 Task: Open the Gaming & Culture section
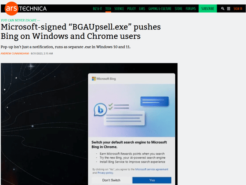pyautogui.click(x=160, y=8)
